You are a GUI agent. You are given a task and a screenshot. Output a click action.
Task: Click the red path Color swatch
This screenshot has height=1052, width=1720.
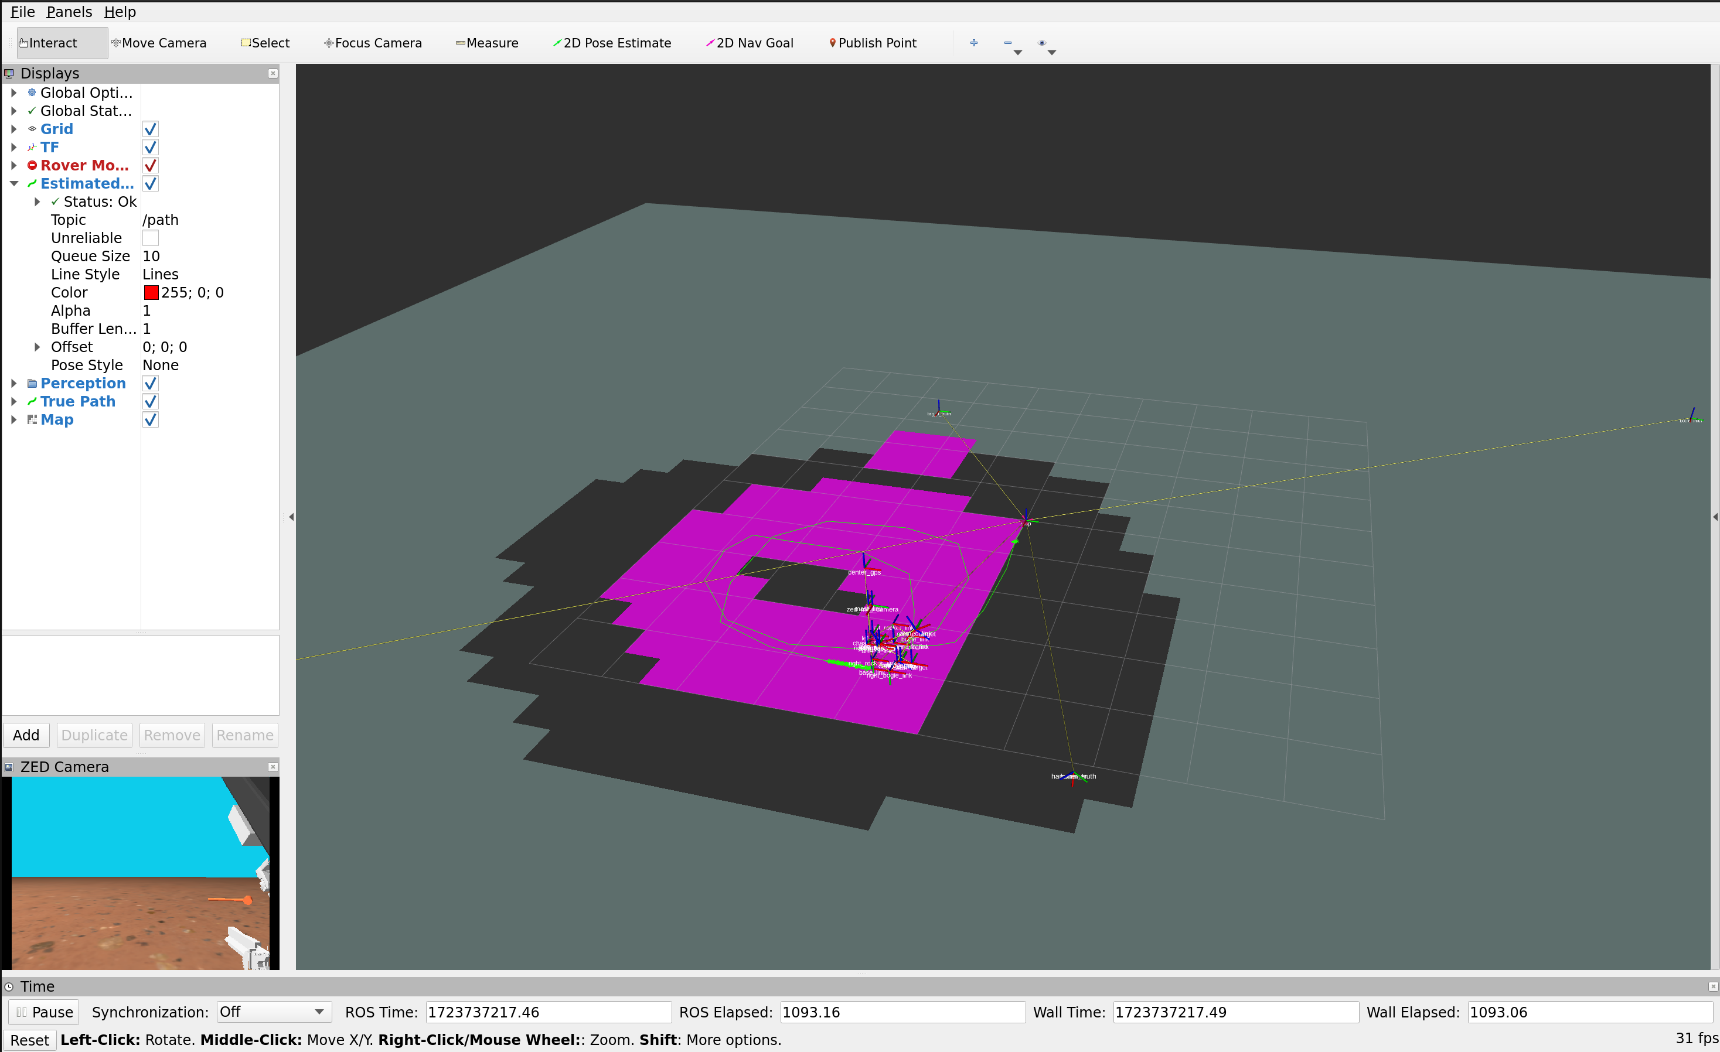[151, 292]
